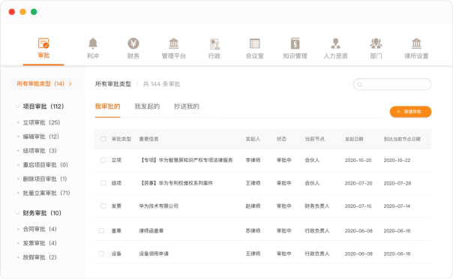The height and width of the screenshot is (279, 453).
Task: Collapse the 项目审批 (112) group
Action: coord(17,106)
